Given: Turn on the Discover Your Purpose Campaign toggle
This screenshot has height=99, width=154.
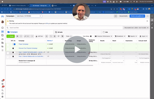Looking at the screenshot, I should [14, 48].
